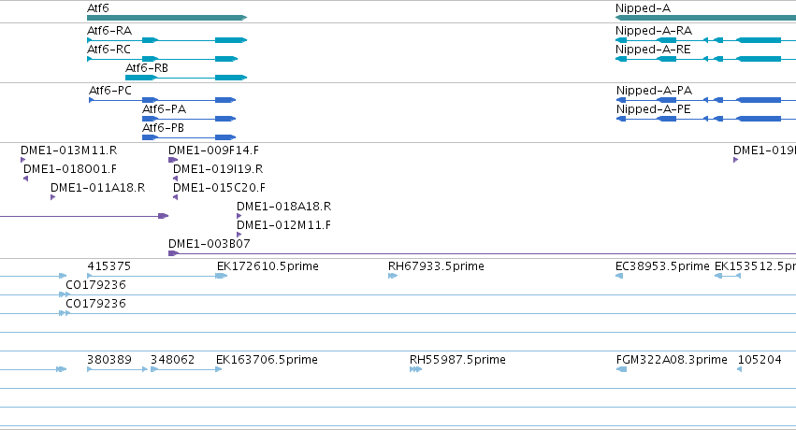
Task: Click the DME1-009F14.F feature label
Action: 213,150
